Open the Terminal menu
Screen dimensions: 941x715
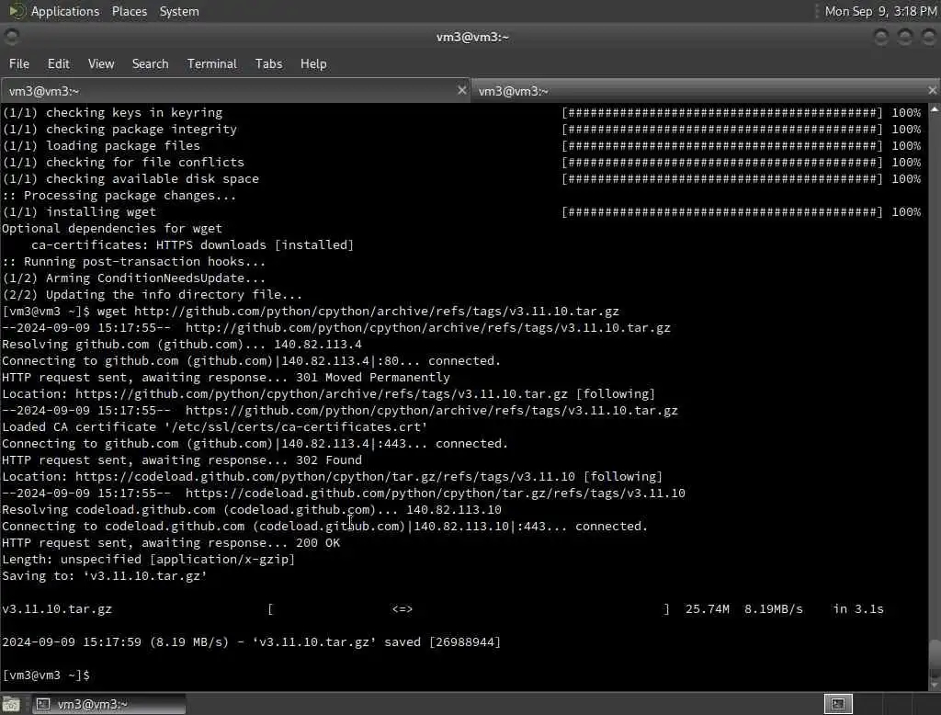[x=212, y=63]
